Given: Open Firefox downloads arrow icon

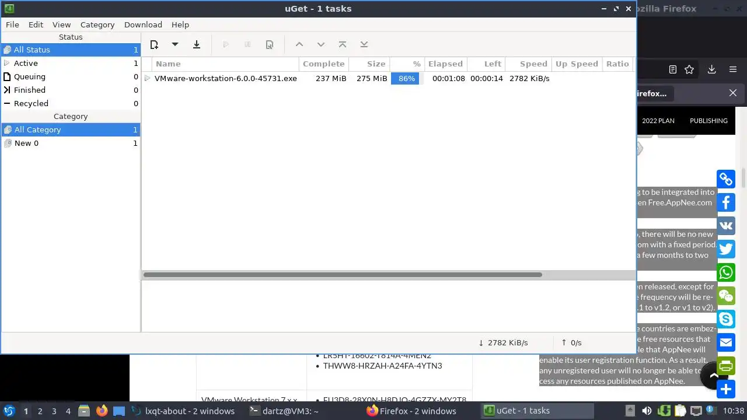Looking at the screenshot, I should point(711,69).
